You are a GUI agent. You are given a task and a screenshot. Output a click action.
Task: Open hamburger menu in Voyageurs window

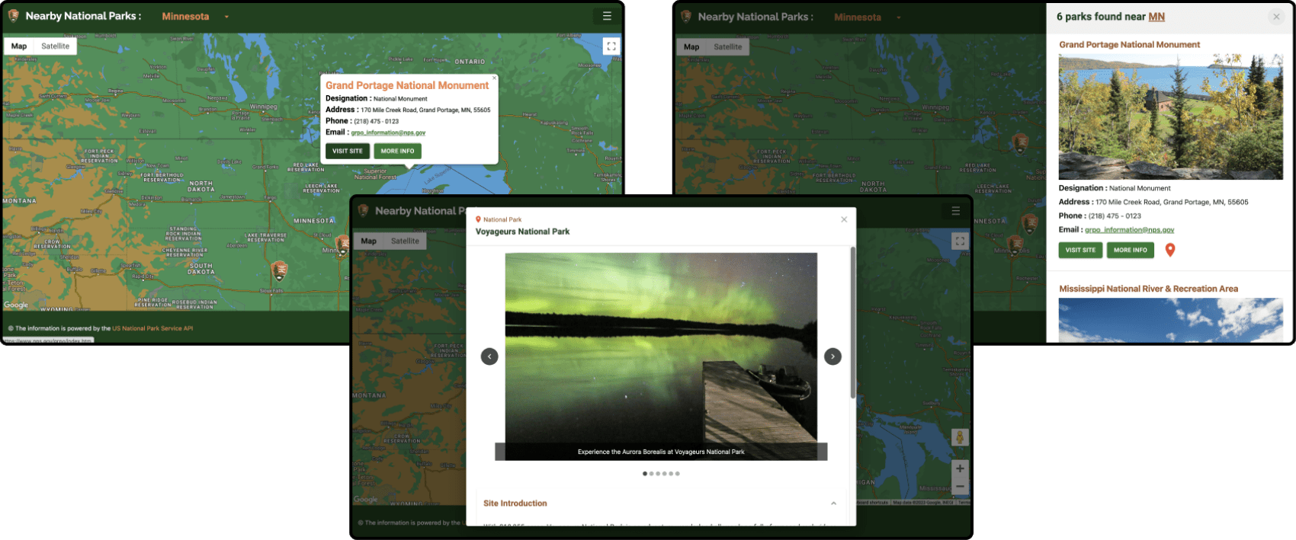coord(955,211)
